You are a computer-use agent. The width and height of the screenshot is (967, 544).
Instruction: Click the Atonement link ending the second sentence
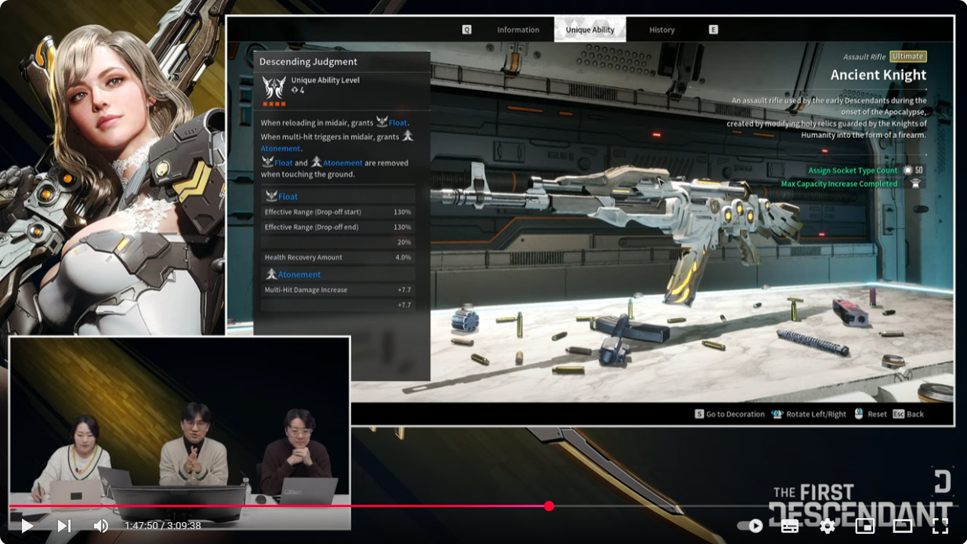[281, 149]
